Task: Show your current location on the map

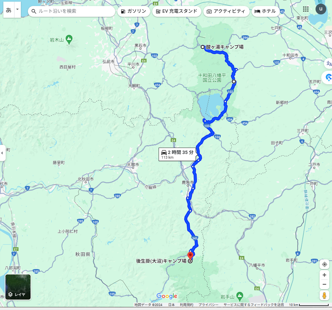Action: 324,264
